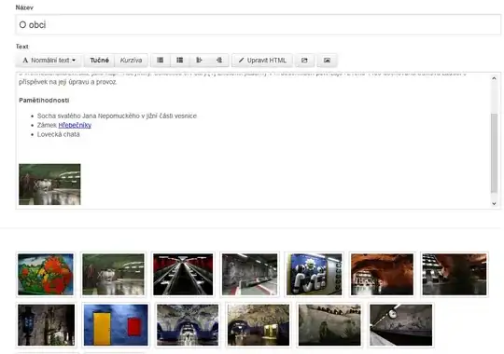This screenshot has width=504, height=354.
Task: Open Upravit HTML editor
Action: point(262,61)
